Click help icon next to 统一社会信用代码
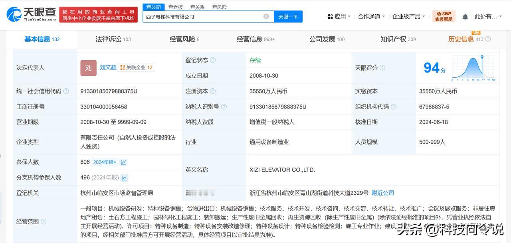The width and height of the screenshot is (511, 243). [66, 91]
